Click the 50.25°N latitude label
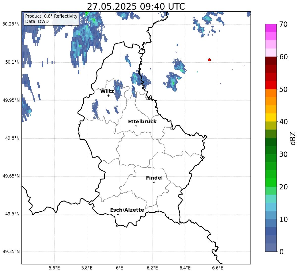This screenshot has width=299, height=273. click(x=11, y=24)
